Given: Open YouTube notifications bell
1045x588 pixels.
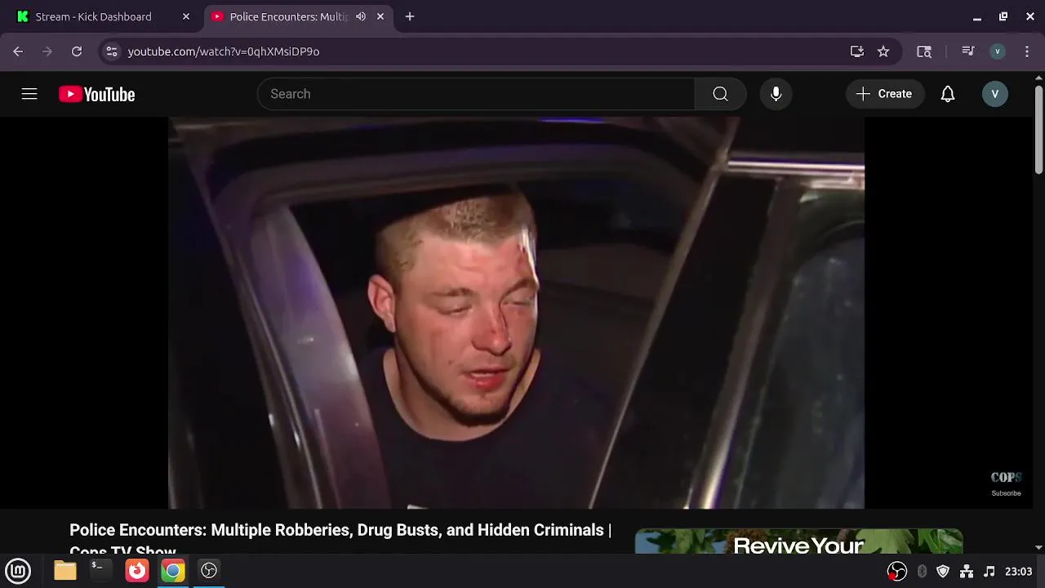Looking at the screenshot, I should click(x=947, y=94).
